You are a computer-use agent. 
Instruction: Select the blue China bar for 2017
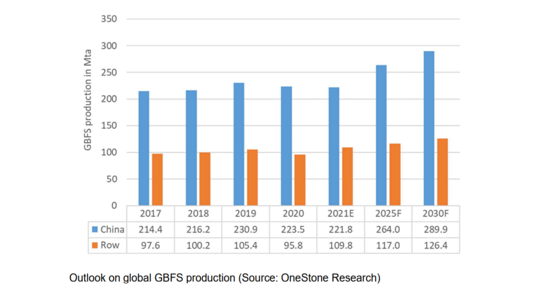[144, 148]
